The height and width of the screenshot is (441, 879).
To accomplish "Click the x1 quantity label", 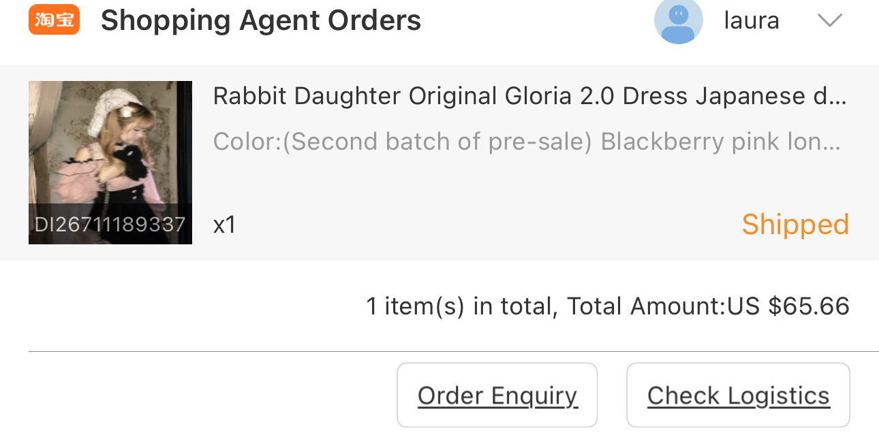I will [x=224, y=225].
